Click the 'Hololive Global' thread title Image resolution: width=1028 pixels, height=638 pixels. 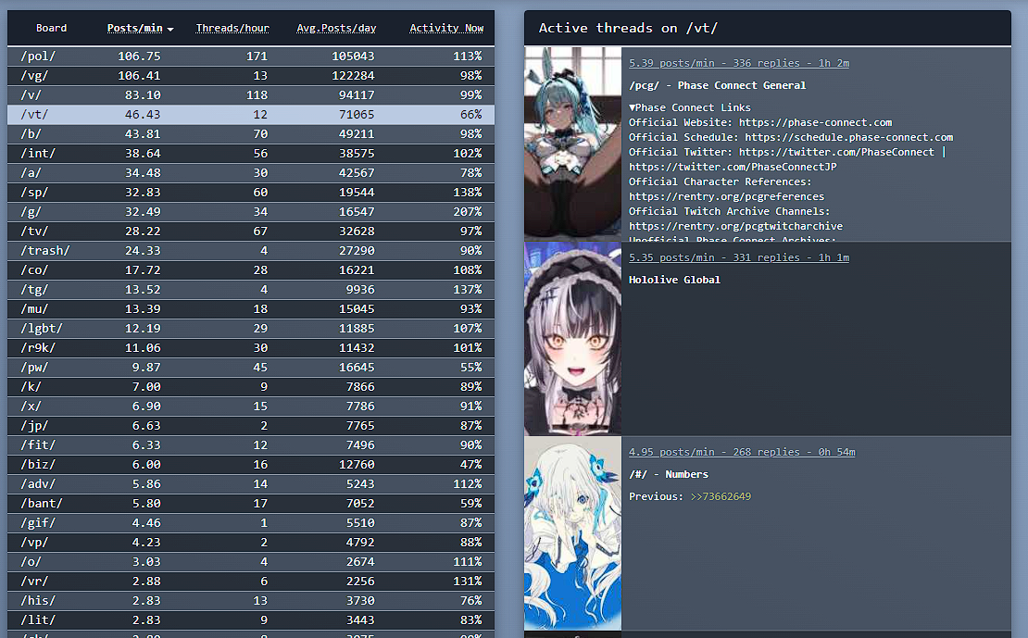(674, 280)
